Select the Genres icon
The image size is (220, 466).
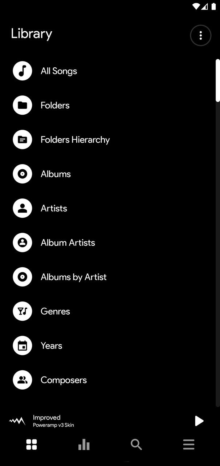coord(23,311)
